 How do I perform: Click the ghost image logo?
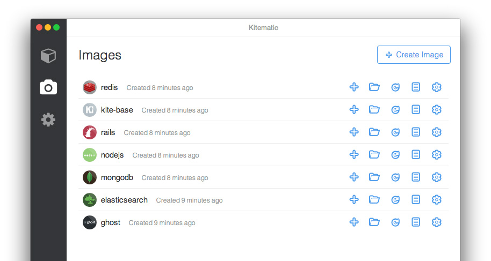(90, 222)
